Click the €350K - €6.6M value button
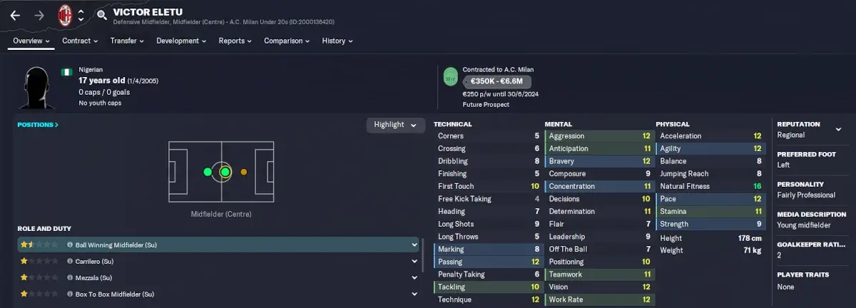Image resolution: width=856 pixels, height=308 pixels. point(501,82)
